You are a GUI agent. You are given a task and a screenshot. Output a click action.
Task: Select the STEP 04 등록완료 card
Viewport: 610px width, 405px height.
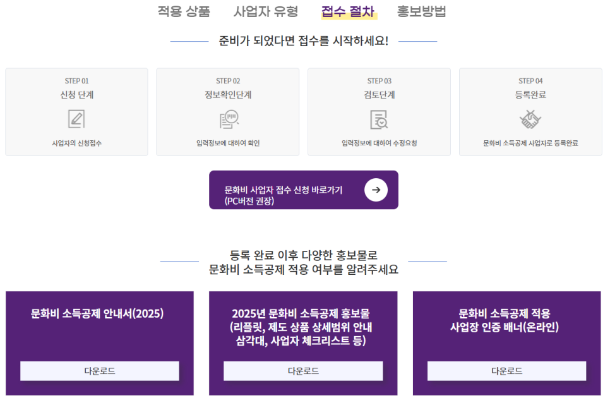point(530,112)
